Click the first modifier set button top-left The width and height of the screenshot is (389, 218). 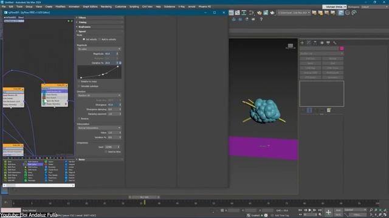point(311,59)
